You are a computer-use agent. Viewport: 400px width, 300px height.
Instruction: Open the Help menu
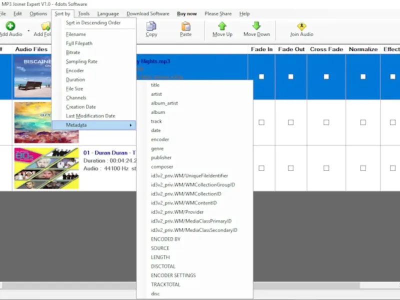(244, 14)
